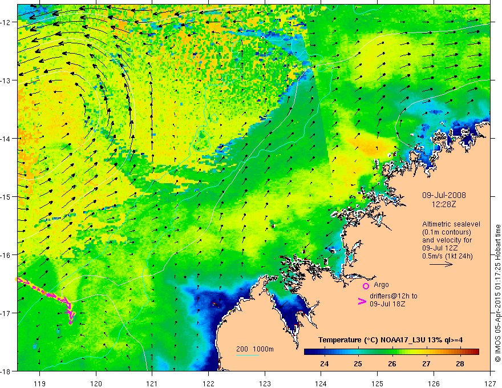Image resolution: width=502 pixels, height=388 pixels.
Task: Click the '09-Jul-2008' date label
Action: coord(444,195)
